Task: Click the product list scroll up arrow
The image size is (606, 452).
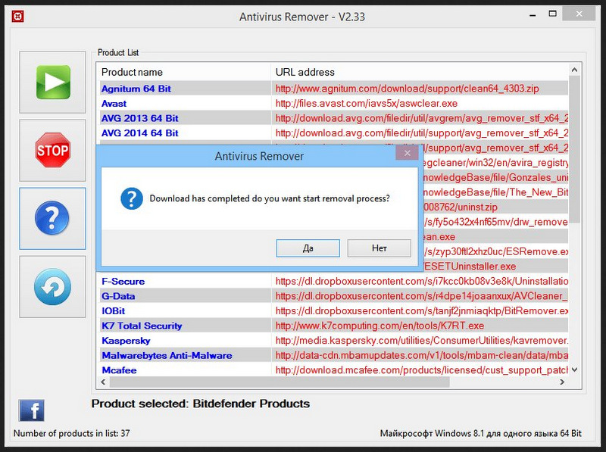Action: coord(574,70)
